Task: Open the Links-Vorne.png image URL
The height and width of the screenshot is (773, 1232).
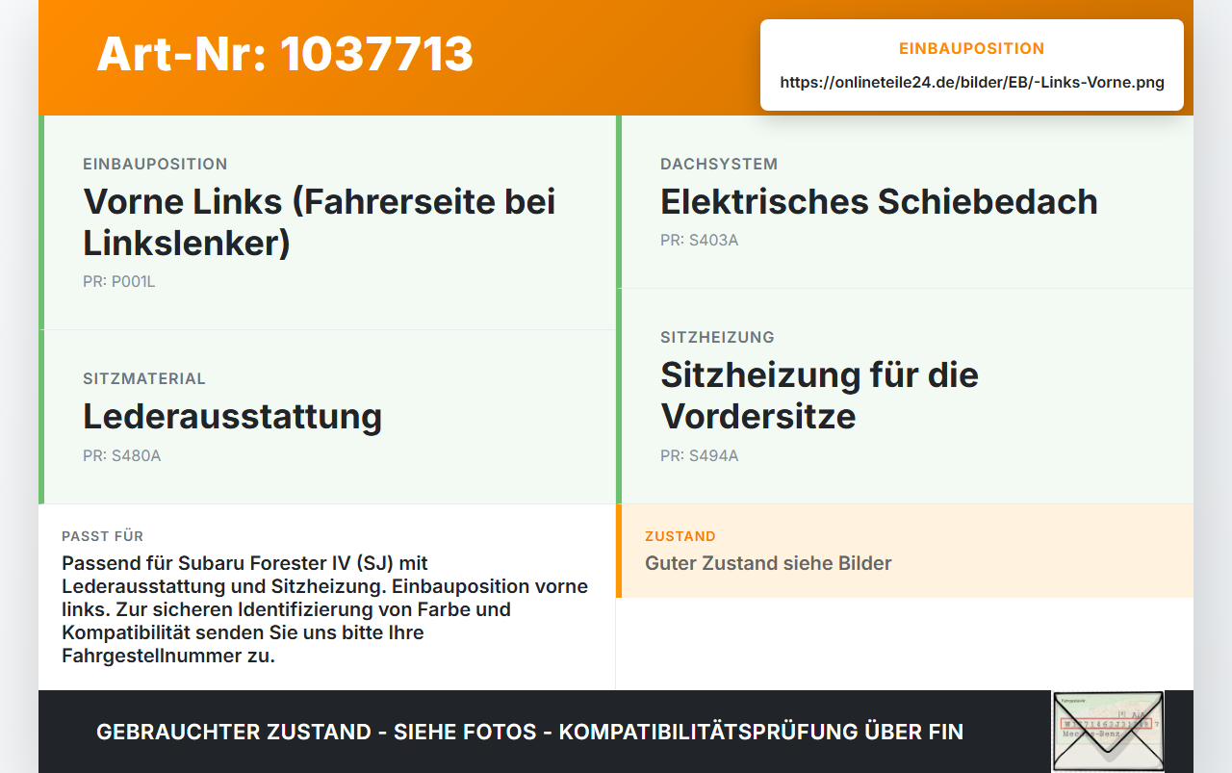Action: (972, 82)
